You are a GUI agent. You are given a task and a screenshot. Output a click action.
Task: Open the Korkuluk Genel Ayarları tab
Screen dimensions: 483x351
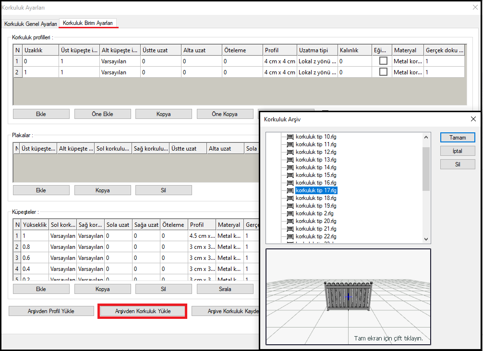pos(31,23)
